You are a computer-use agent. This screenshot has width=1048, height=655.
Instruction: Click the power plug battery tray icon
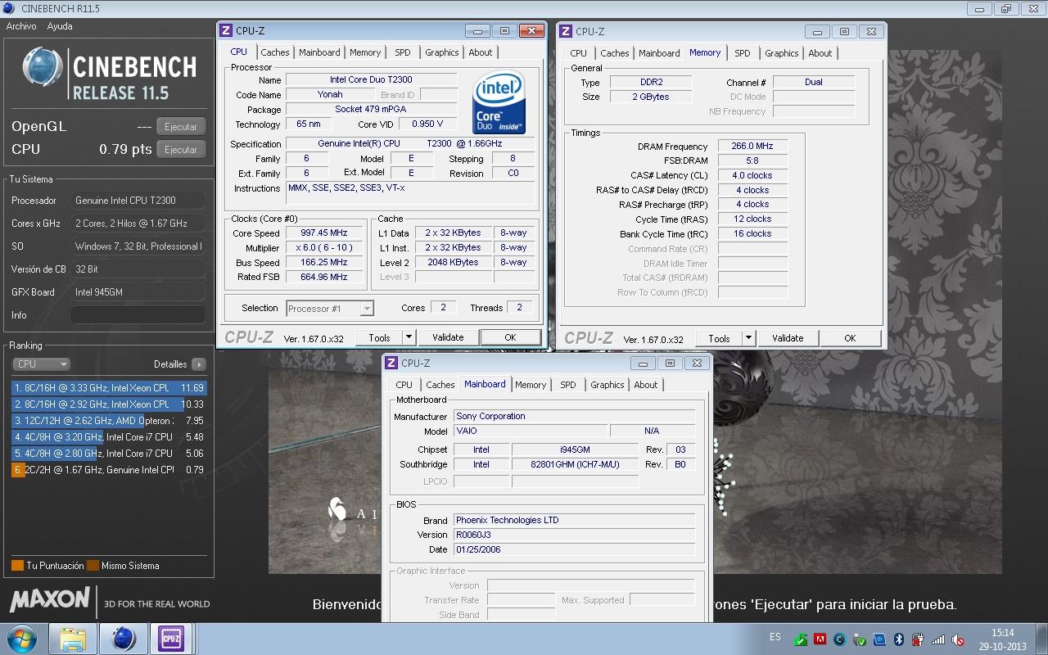(918, 639)
